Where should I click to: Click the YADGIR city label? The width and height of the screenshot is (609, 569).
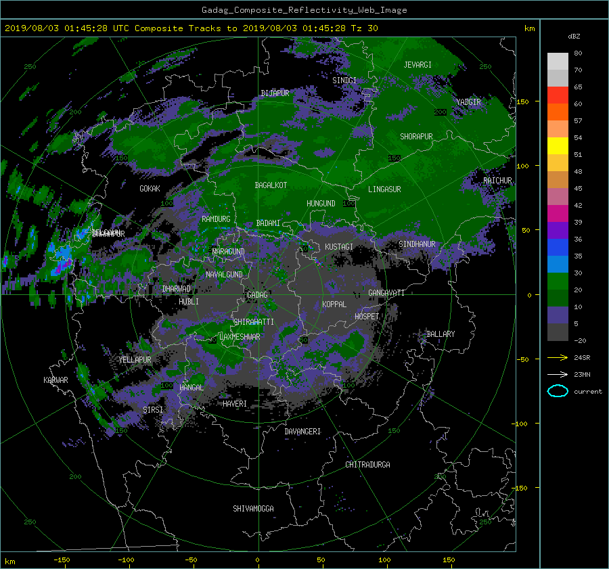(468, 102)
